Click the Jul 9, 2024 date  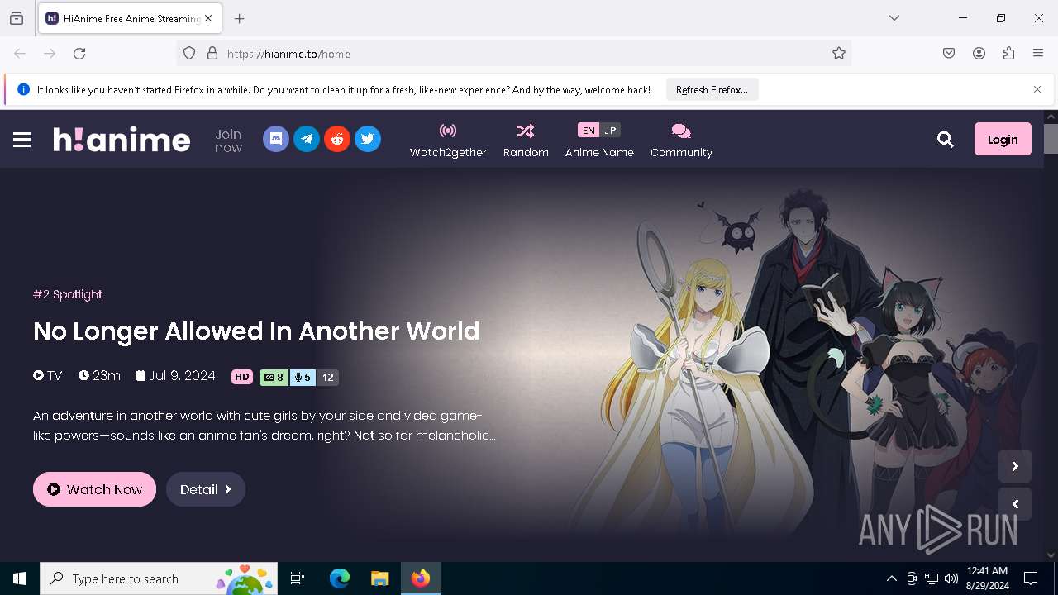(x=175, y=376)
